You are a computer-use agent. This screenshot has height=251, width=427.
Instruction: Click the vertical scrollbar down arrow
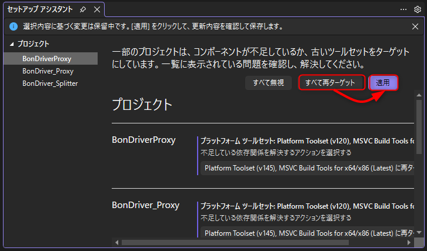(x=418, y=234)
